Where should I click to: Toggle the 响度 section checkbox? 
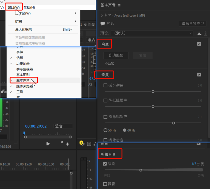tap(199, 44)
